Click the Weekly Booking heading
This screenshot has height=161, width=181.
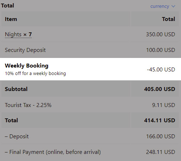tap(27, 66)
